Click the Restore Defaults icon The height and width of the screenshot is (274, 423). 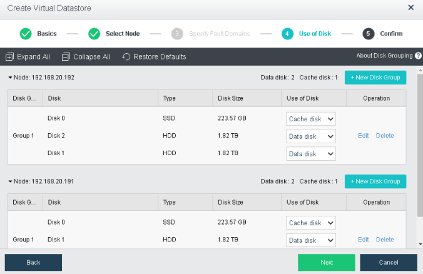pos(126,56)
